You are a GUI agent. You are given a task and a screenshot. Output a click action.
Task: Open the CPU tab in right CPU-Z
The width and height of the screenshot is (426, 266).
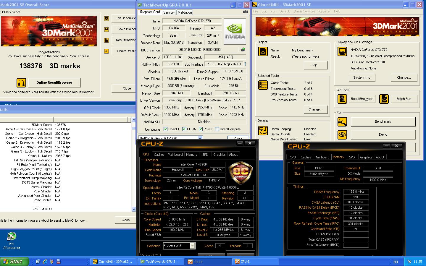coord(293,157)
